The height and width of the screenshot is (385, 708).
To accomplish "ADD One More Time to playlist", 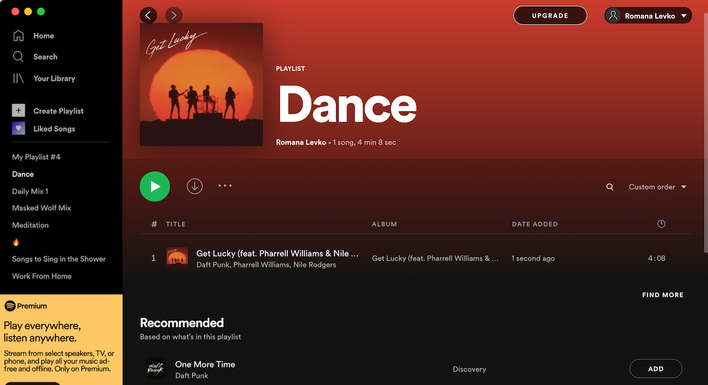I will pyautogui.click(x=655, y=368).
